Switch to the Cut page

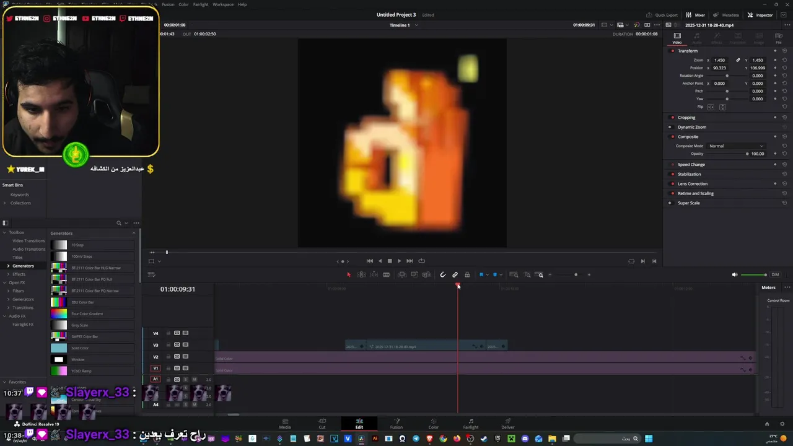pyautogui.click(x=322, y=424)
